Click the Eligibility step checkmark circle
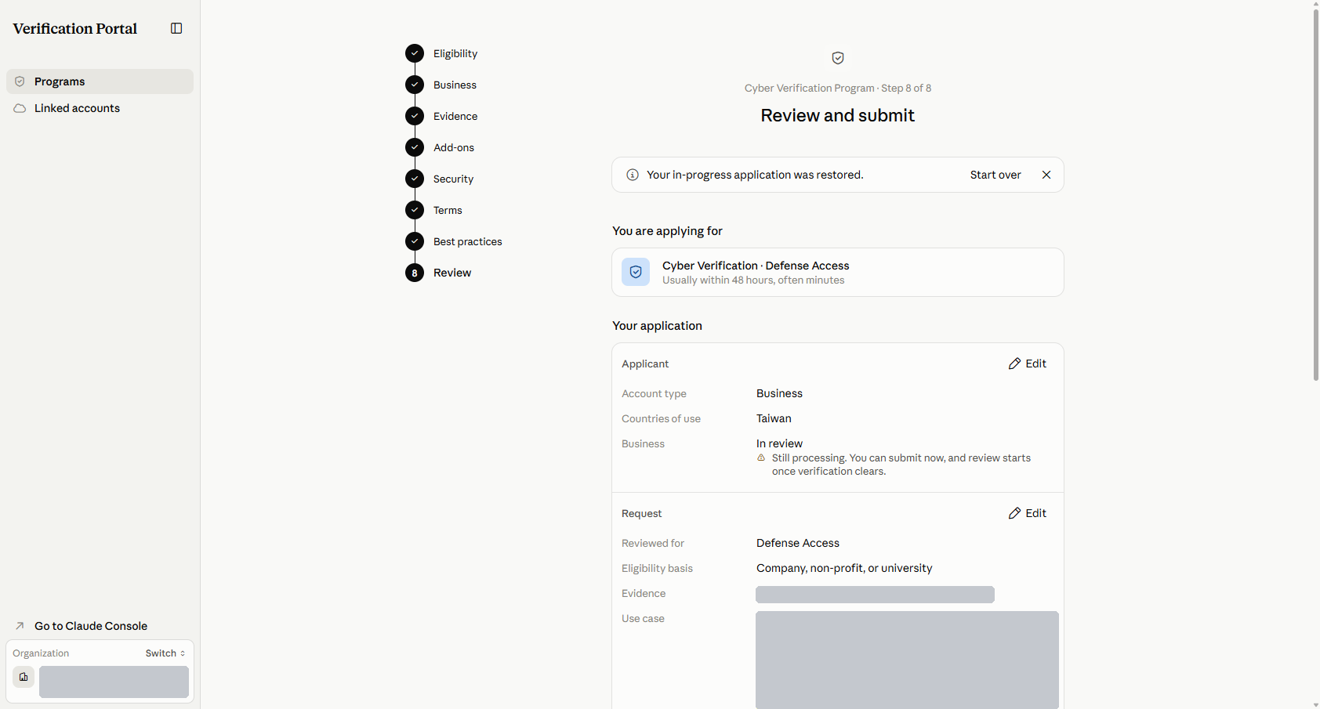Screen dimensions: 1320x709 click(x=415, y=53)
